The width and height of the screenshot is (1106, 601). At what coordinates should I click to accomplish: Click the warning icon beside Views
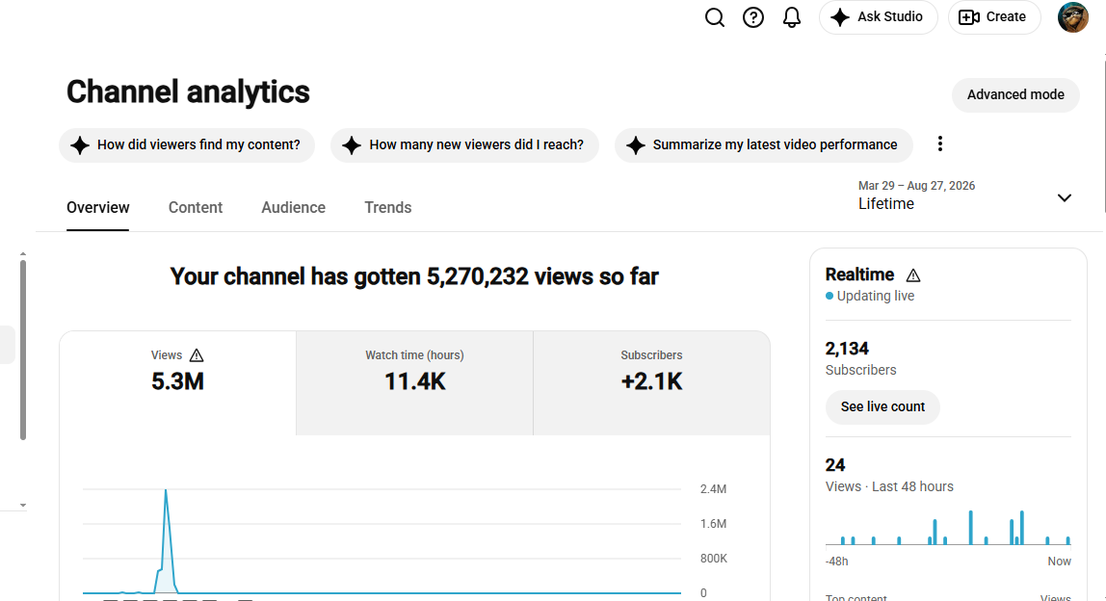pyautogui.click(x=197, y=355)
